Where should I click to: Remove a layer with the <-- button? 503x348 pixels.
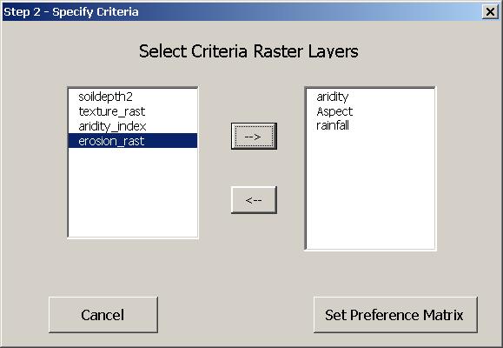(254, 200)
